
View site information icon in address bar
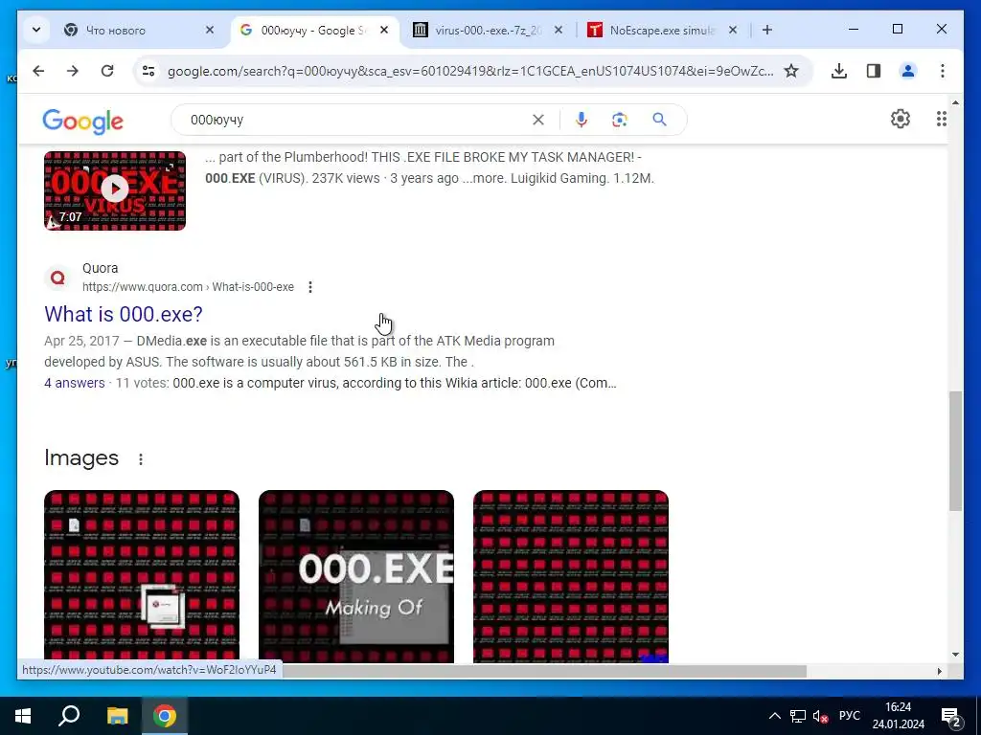148,71
